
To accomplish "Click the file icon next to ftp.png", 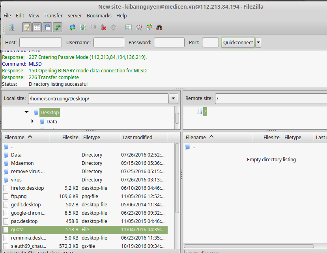I will (6, 196).
